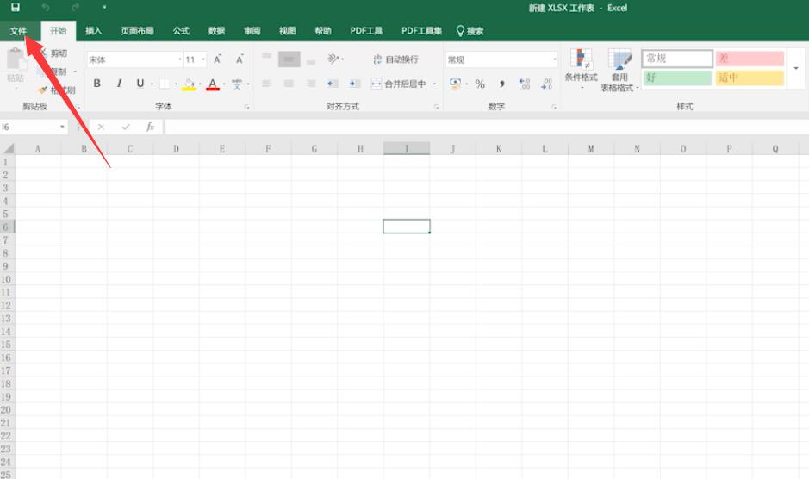
Task: Toggle Underline formatting
Action: pyautogui.click(x=140, y=83)
